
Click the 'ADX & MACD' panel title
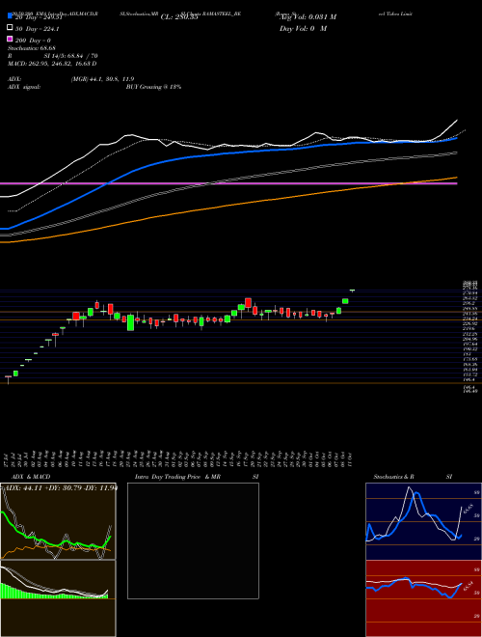pyautogui.click(x=31, y=477)
